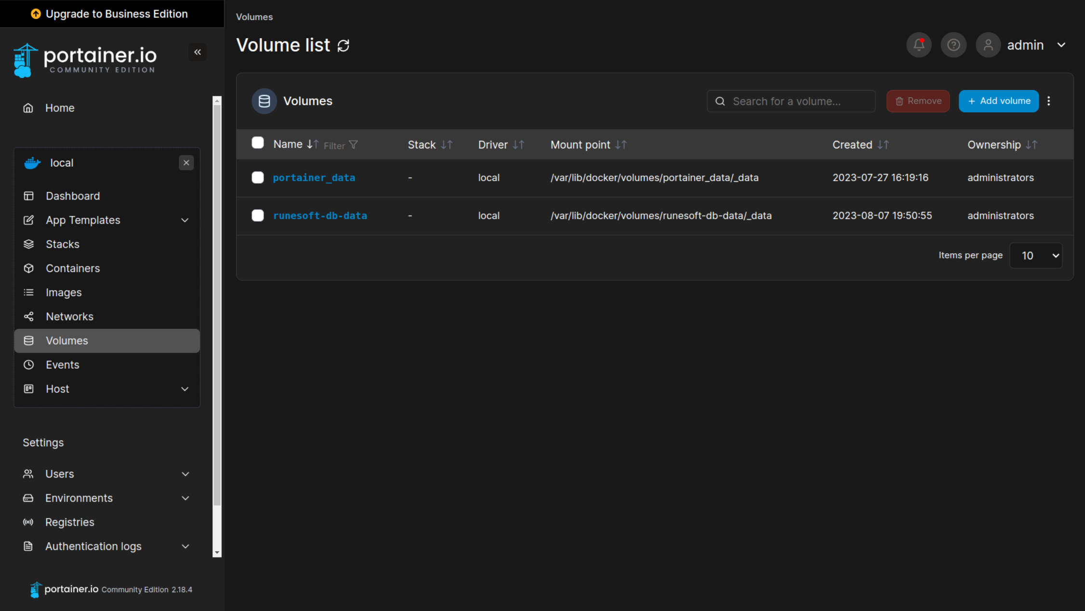Screen dimensions: 1085x611
Task: Open table settings three-dot menu
Action: (x=1048, y=101)
